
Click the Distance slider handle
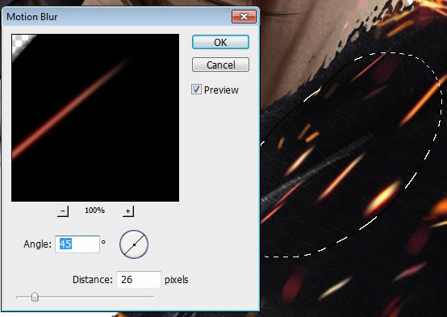[35, 297]
